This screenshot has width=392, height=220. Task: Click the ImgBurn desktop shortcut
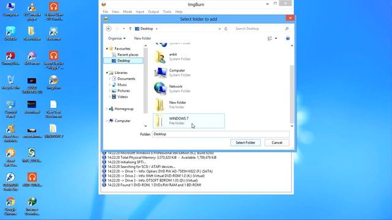point(53,82)
